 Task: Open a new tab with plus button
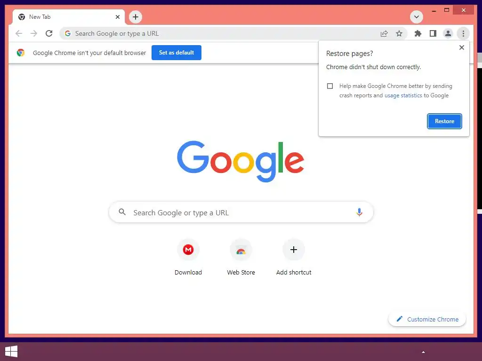pyautogui.click(x=136, y=17)
